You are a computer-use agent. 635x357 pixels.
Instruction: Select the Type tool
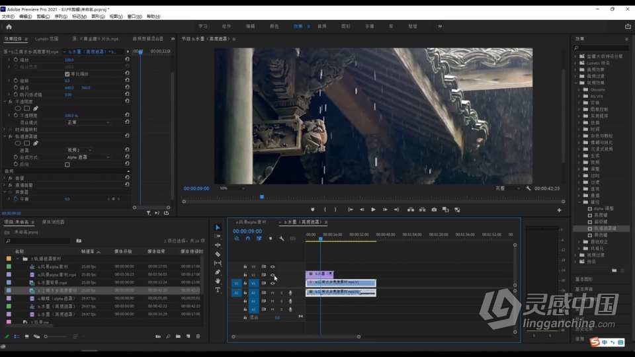pos(218,290)
